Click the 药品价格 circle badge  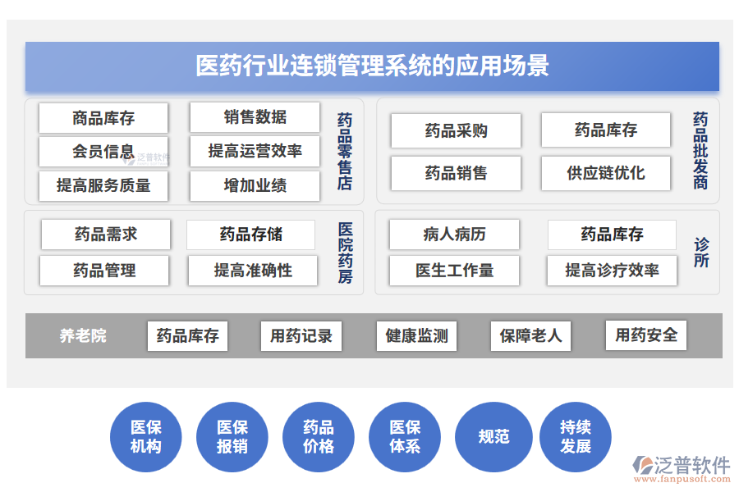(x=318, y=437)
